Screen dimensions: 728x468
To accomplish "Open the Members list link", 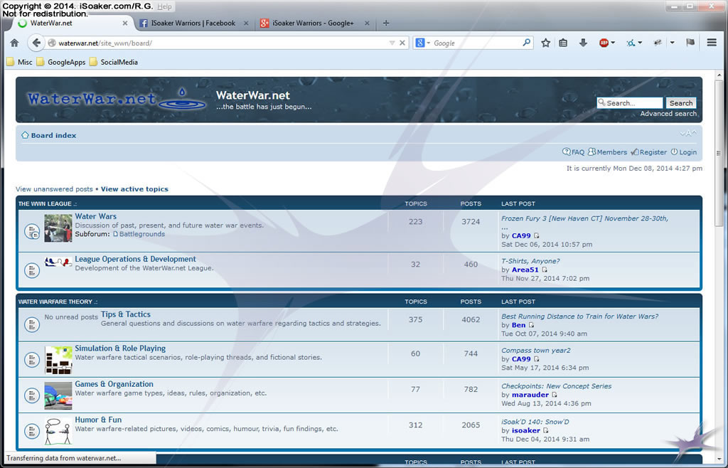I will [x=607, y=151].
